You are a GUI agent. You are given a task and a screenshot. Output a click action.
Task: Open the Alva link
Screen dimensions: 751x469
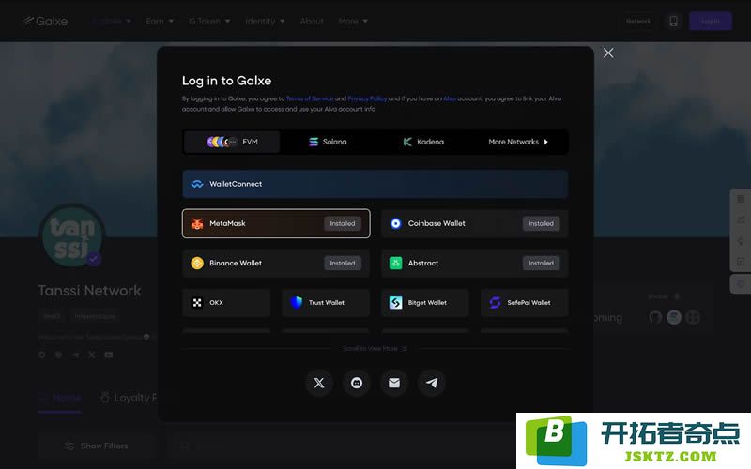450,98
